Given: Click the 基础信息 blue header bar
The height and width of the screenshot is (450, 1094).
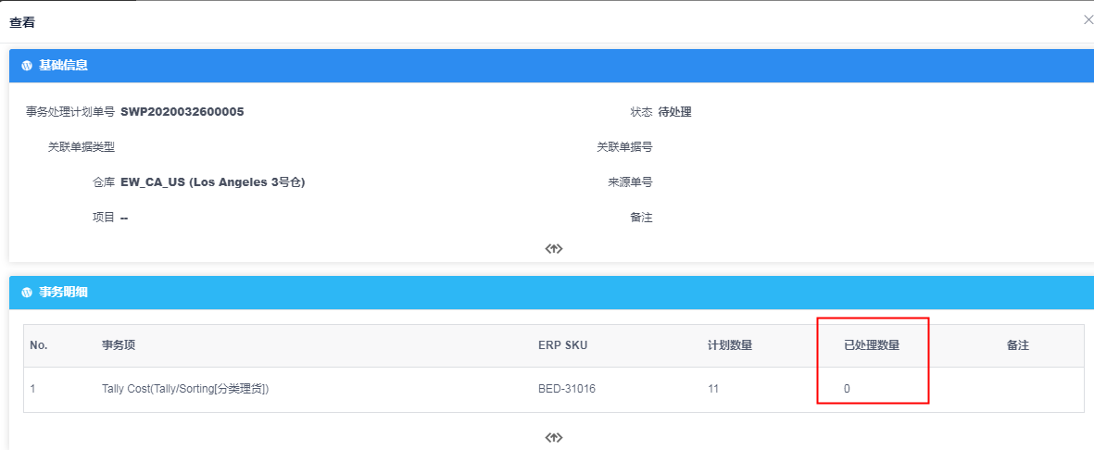Looking at the screenshot, I should 551,66.
